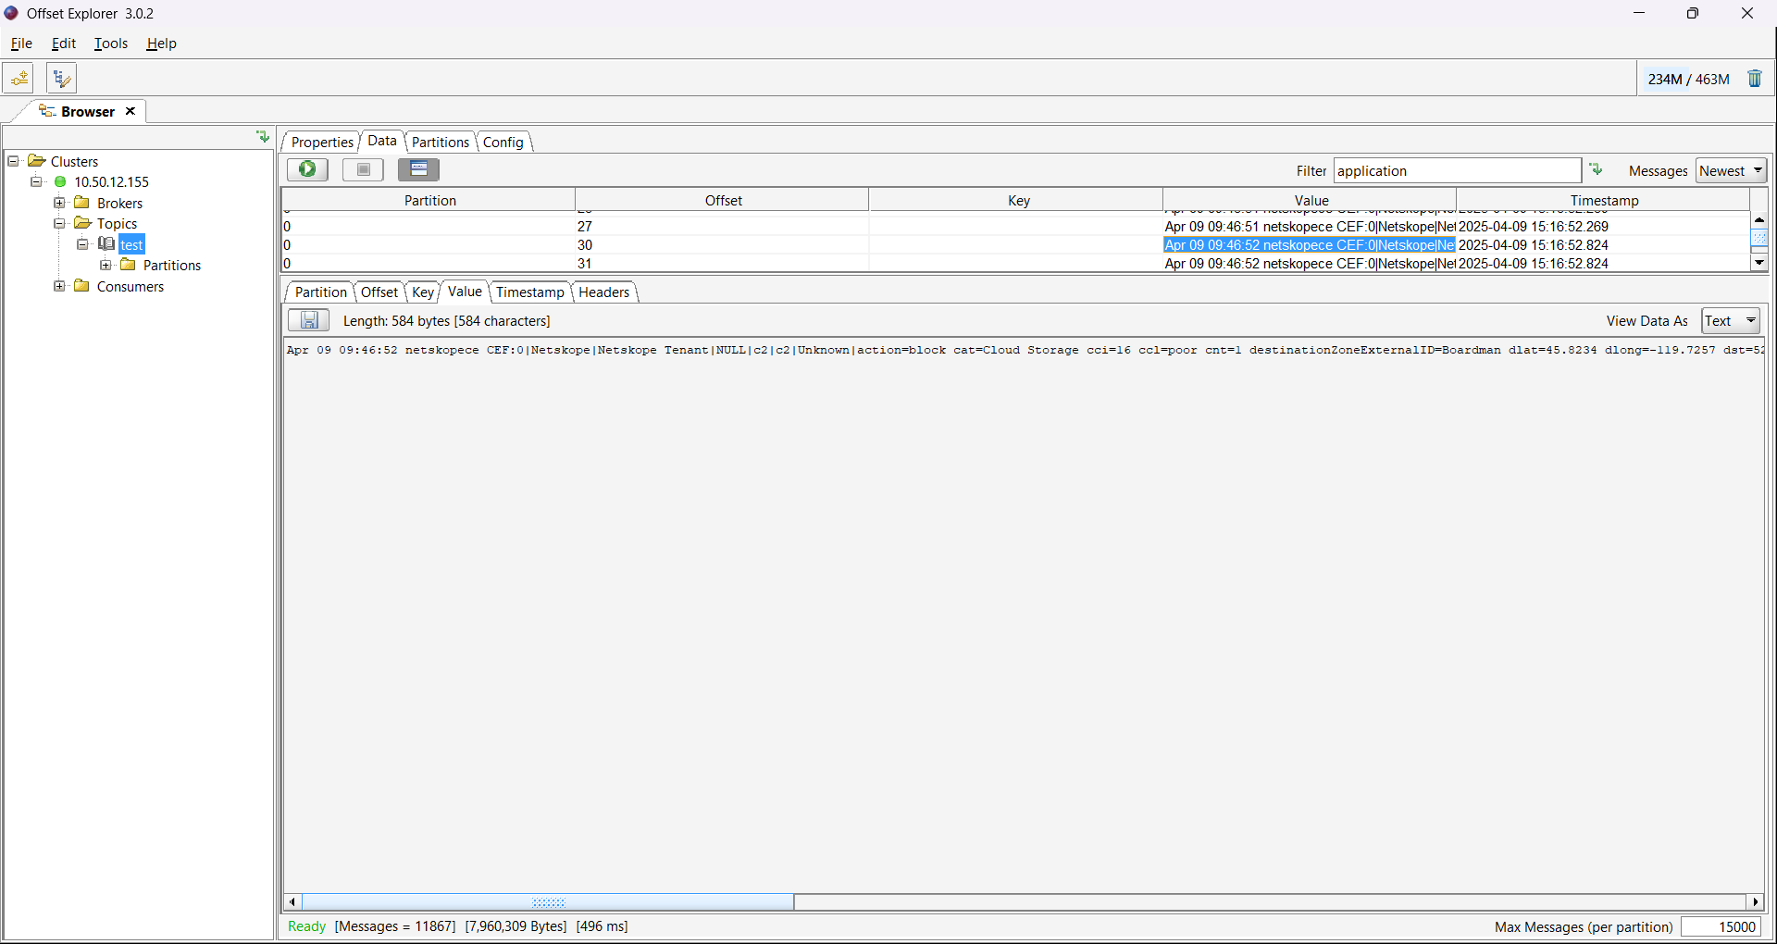Click the message table scroll up arrow
1777x944 pixels.
coord(1759,220)
